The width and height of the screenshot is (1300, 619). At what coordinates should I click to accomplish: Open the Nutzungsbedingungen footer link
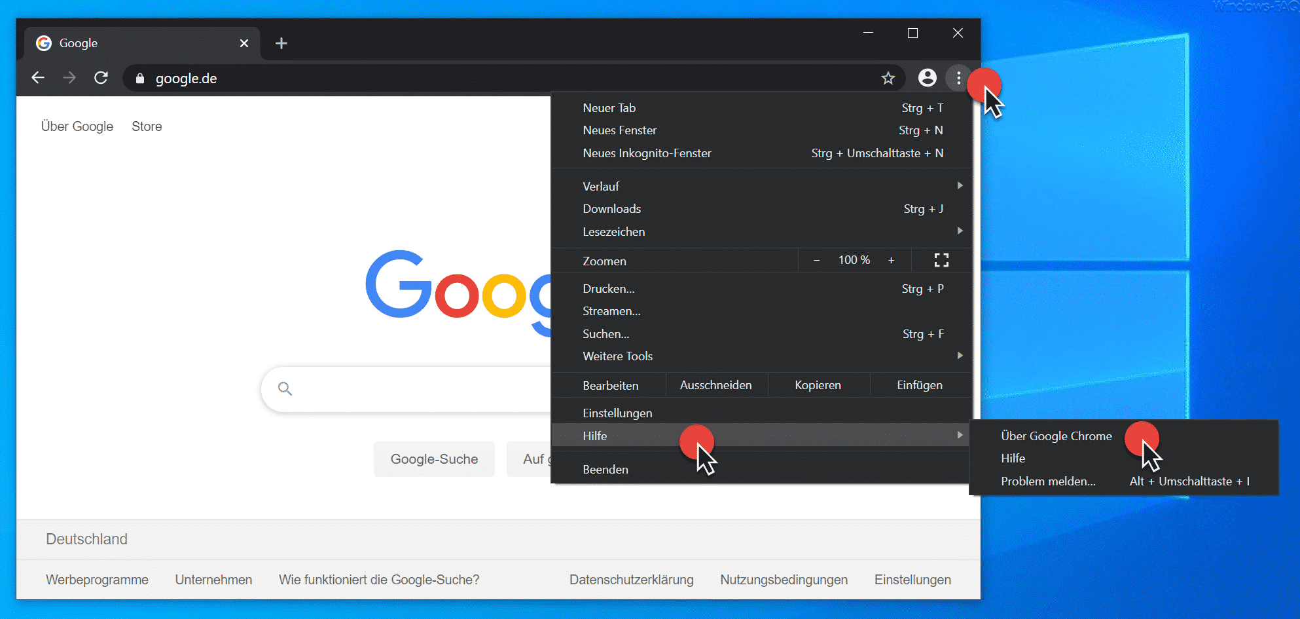click(x=784, y=580)
